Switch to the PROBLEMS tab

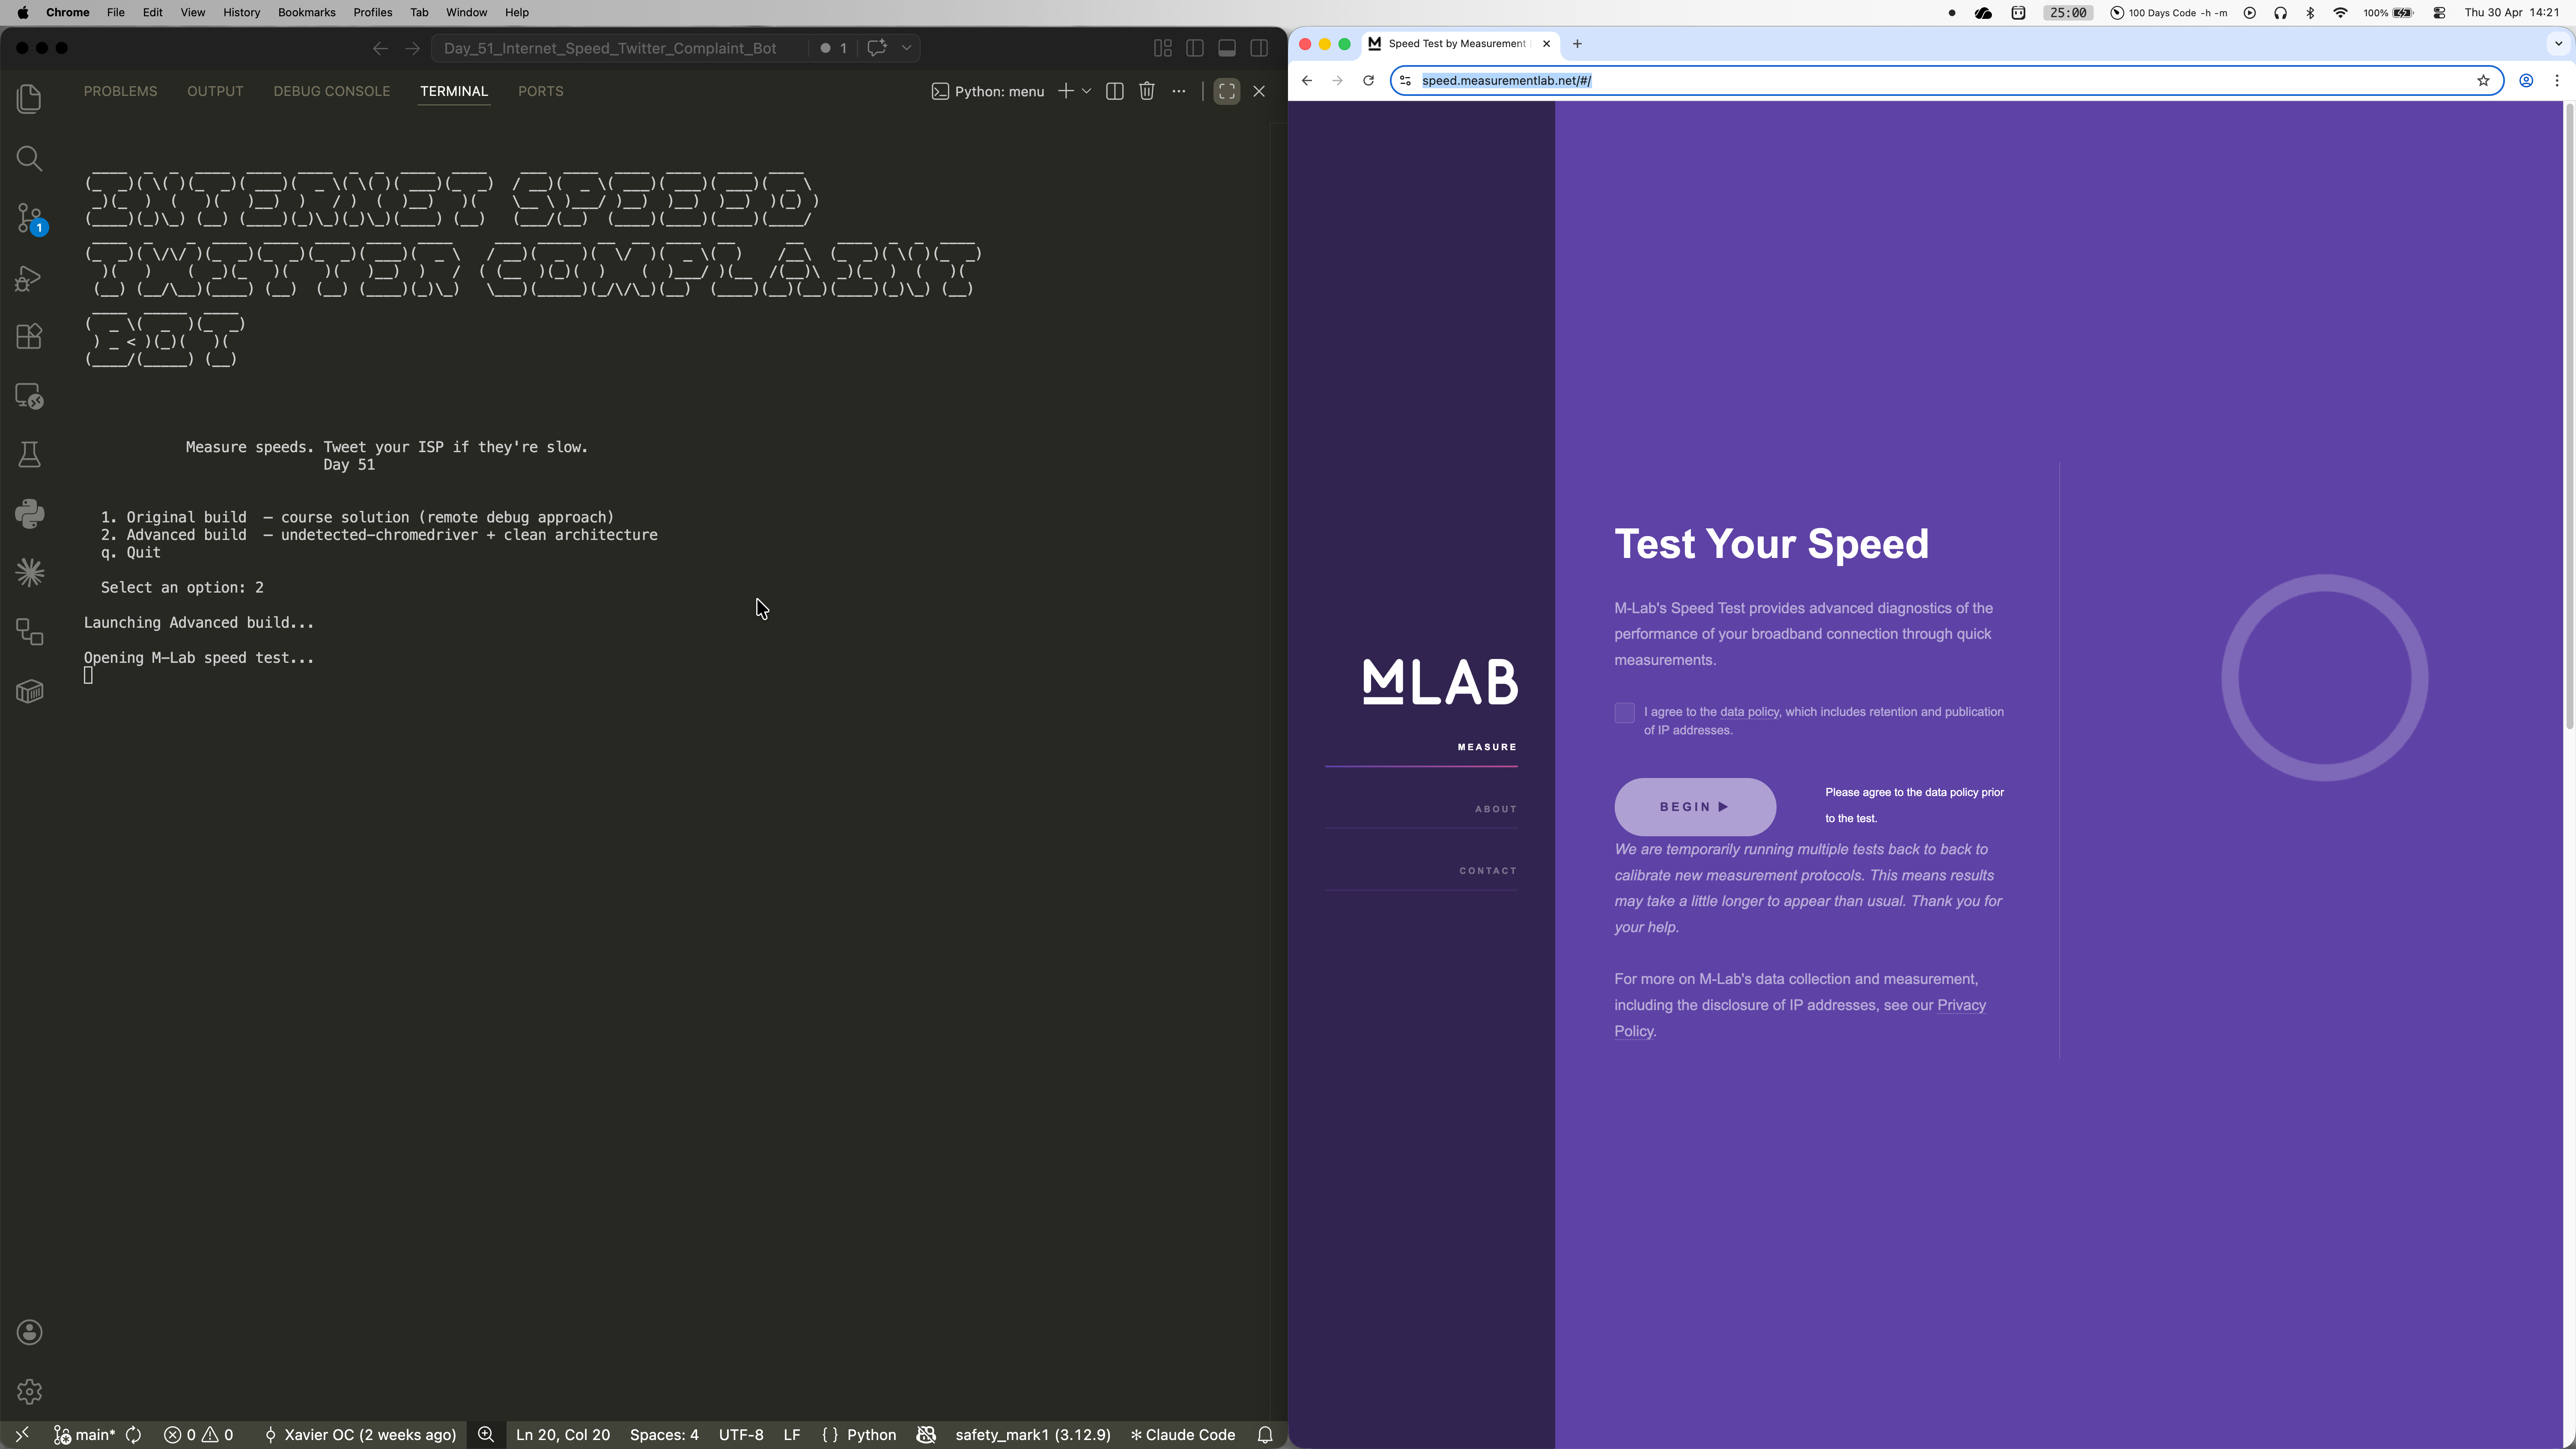click(x=120, y=91)
